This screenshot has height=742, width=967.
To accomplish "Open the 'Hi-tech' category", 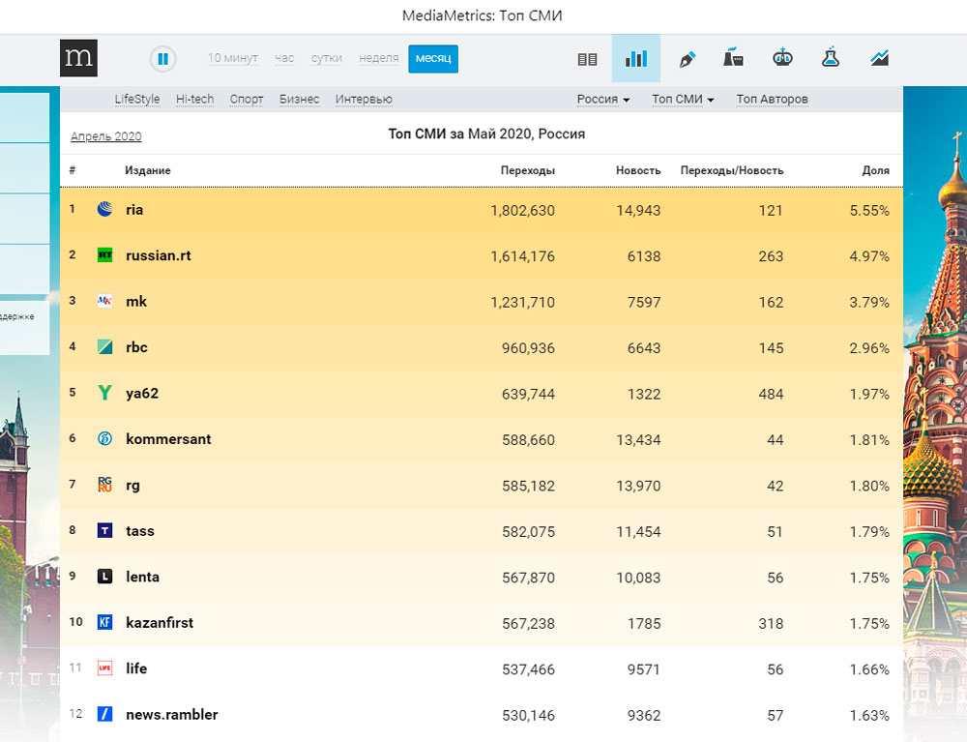I will point(194,100).
